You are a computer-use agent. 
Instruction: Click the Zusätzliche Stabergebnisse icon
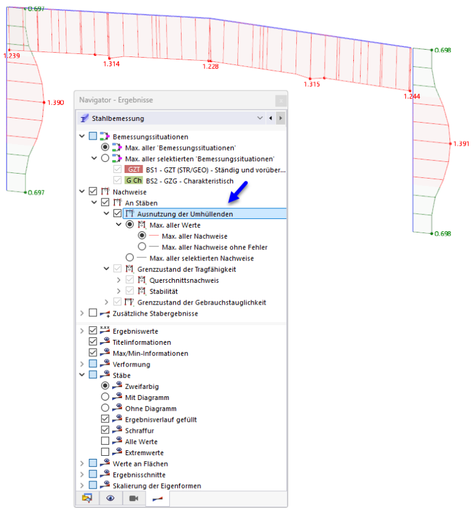pos(105,314)
